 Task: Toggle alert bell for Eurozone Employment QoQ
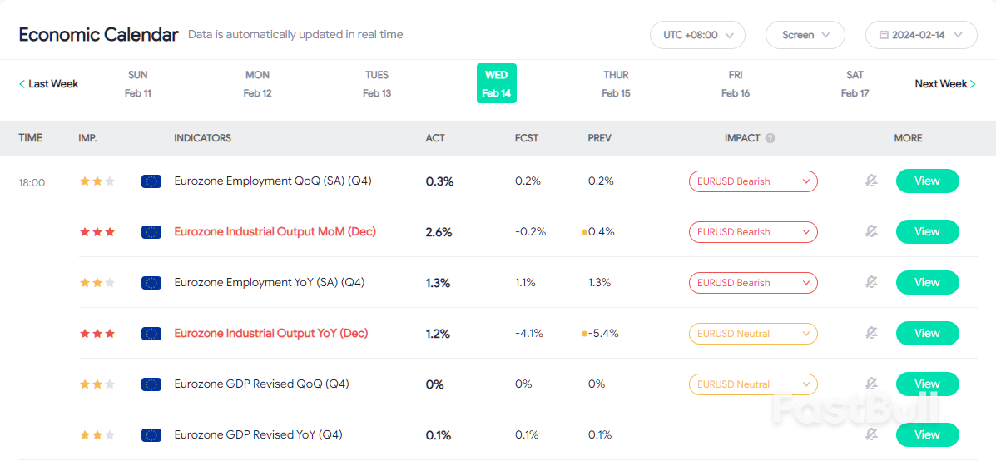tap(871, 181)
